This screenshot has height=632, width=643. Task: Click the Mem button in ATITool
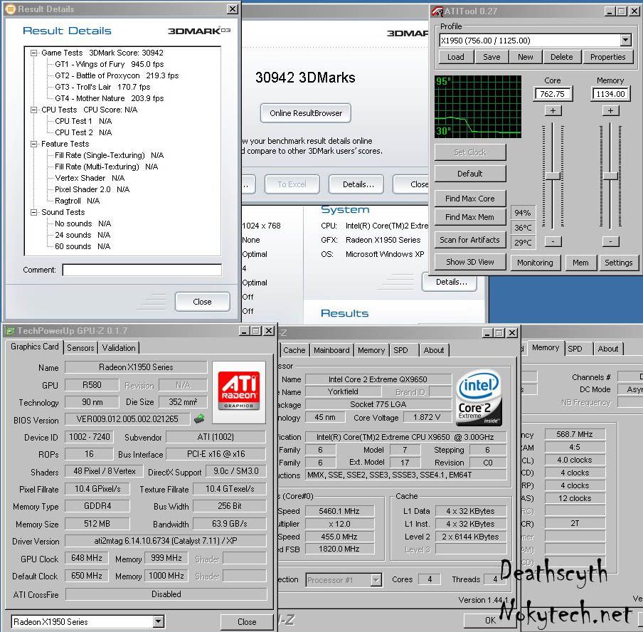580,263
